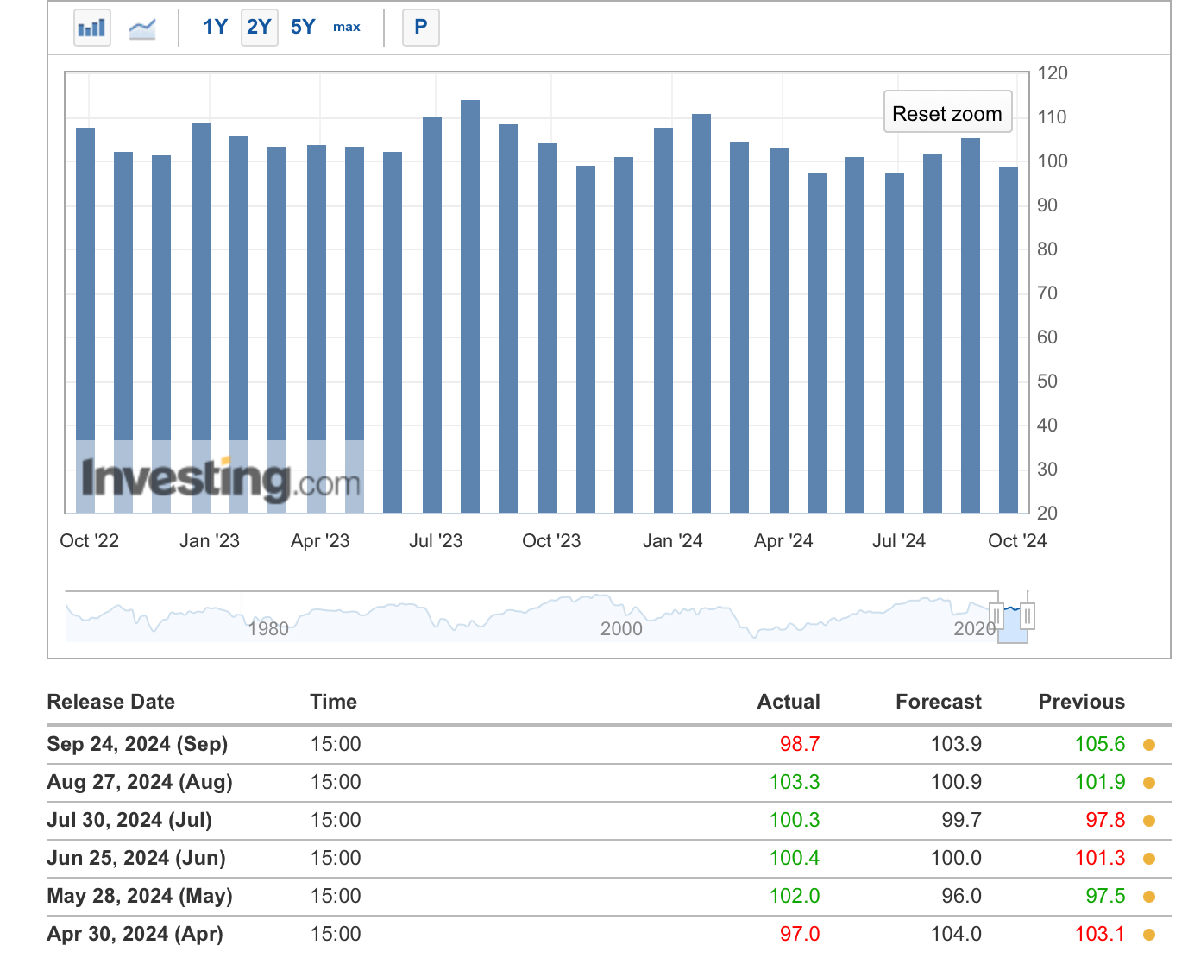Click the forecast value 103.9

click(x=956, y=744)
